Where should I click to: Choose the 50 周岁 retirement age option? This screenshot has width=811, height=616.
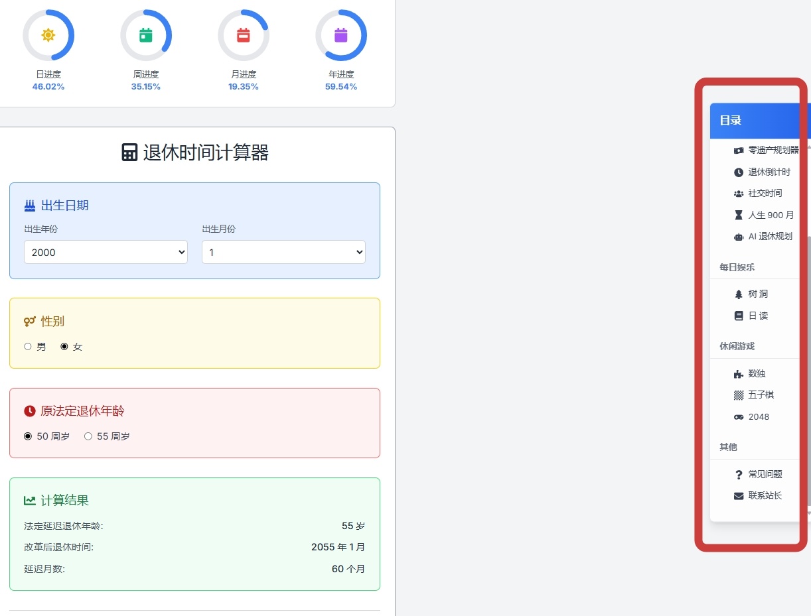[x=28, y=436]
